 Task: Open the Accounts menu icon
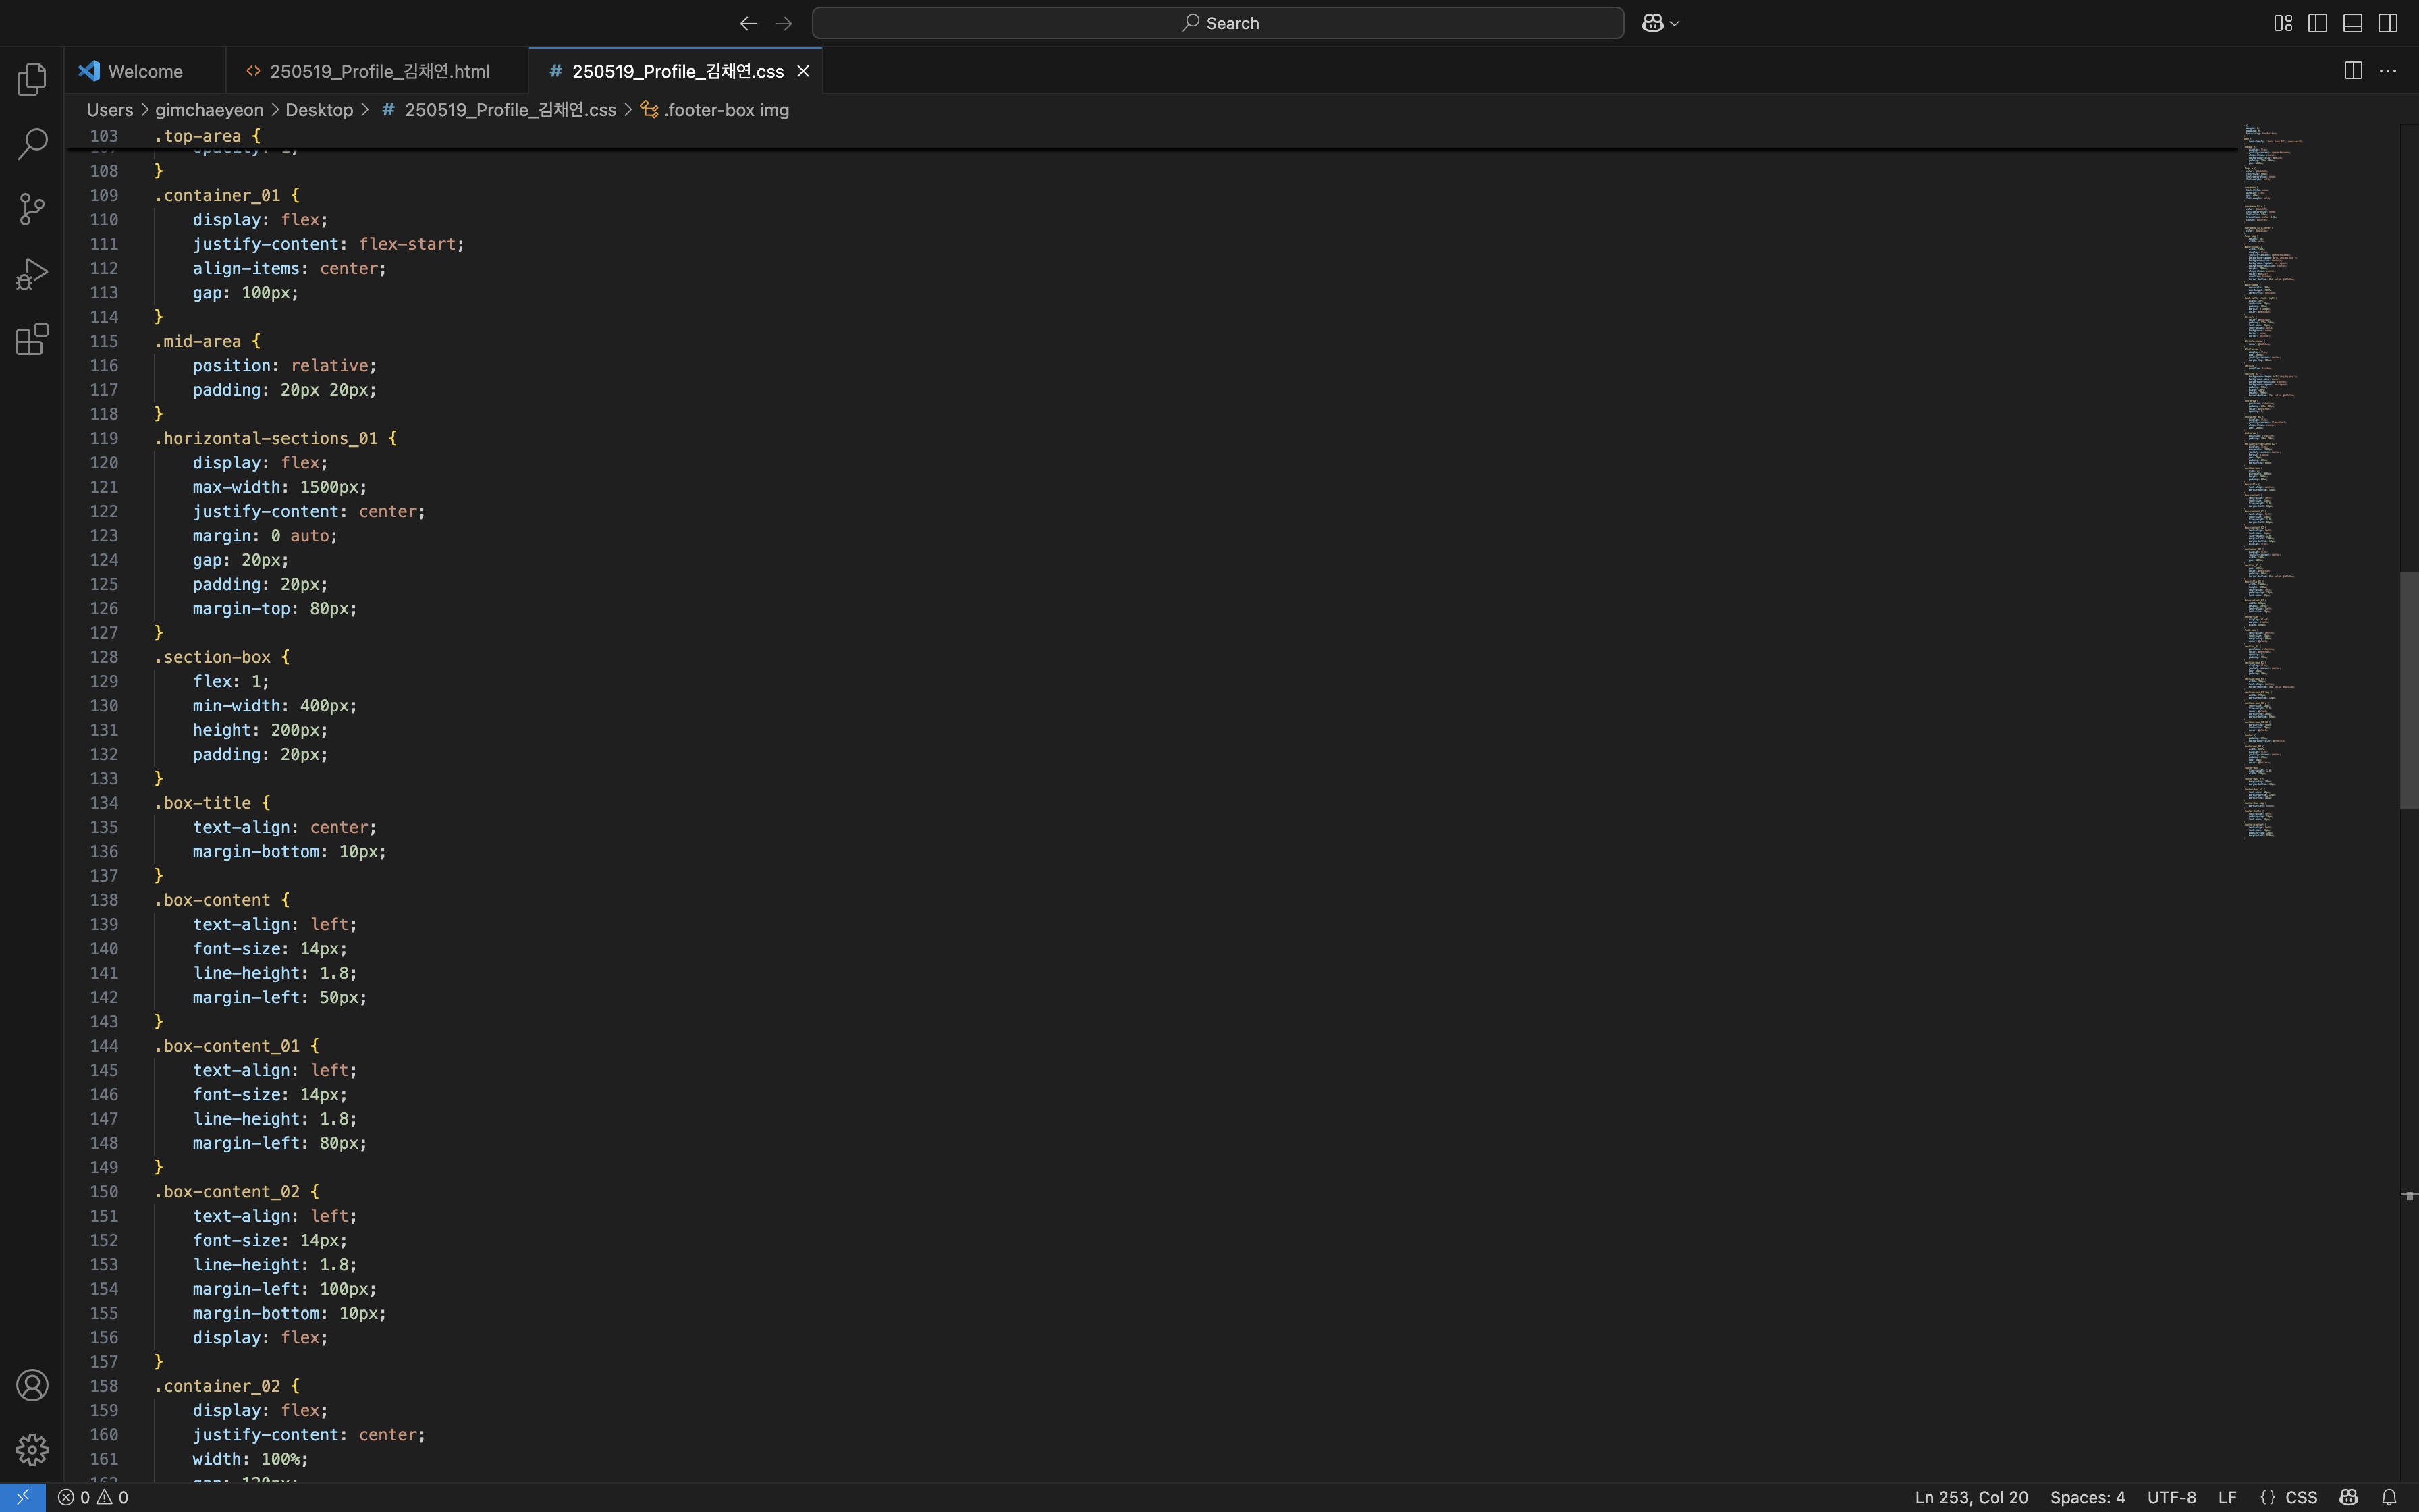click(x=32, y=1385)
